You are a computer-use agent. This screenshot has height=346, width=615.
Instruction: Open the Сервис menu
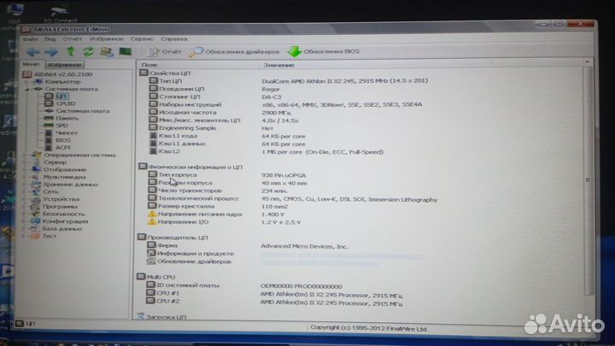143,38
